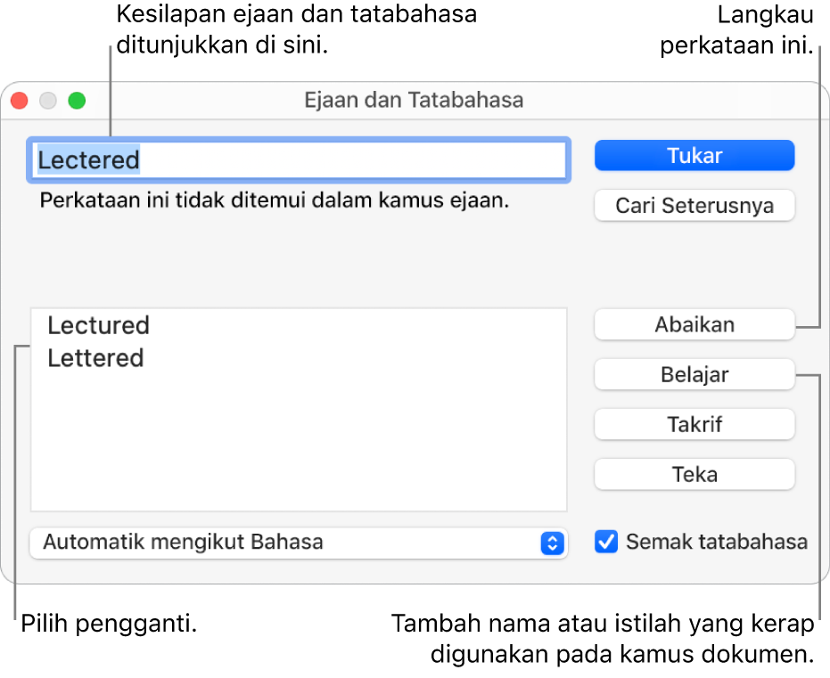Select the suggestion "Lectured"
Screen dimensions: 830x678
[x=99, y=325]
